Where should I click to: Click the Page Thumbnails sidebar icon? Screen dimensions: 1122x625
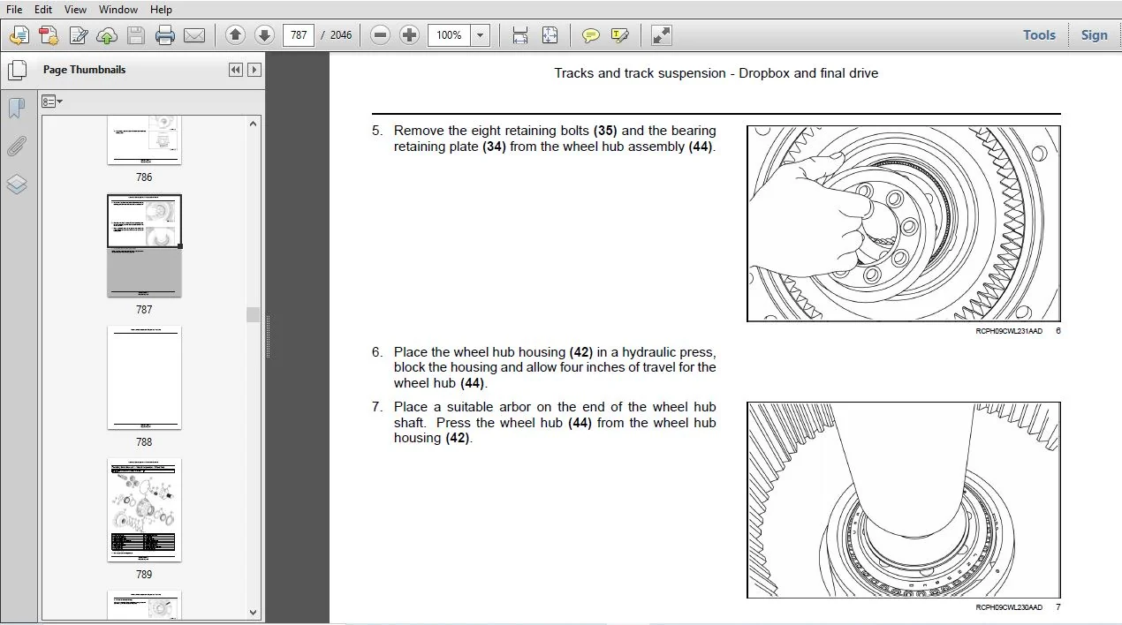pyautogui.click(x=17, y=70)
